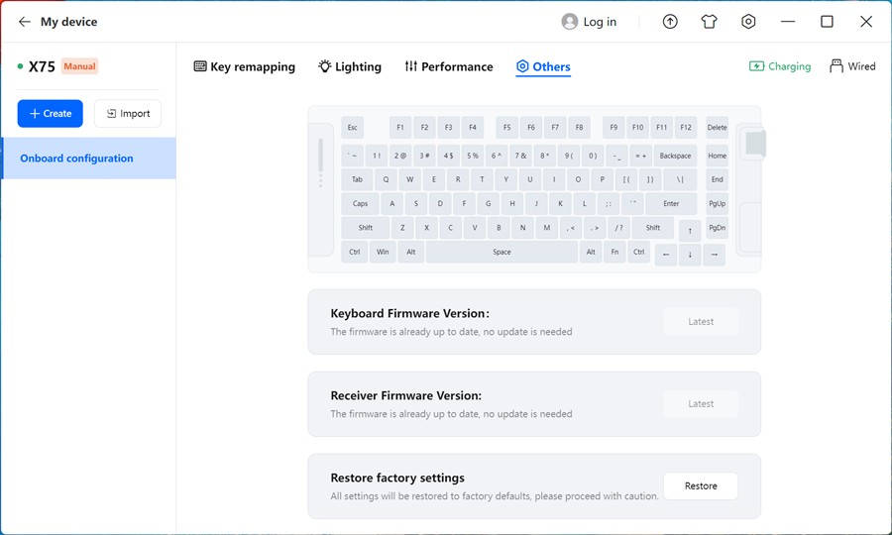Click the back arrow beside My device
The width and height of the screenshot is (892, 535).
24,22
